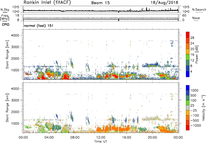Click the '2000' tick in the power panel

coord(15,58)
